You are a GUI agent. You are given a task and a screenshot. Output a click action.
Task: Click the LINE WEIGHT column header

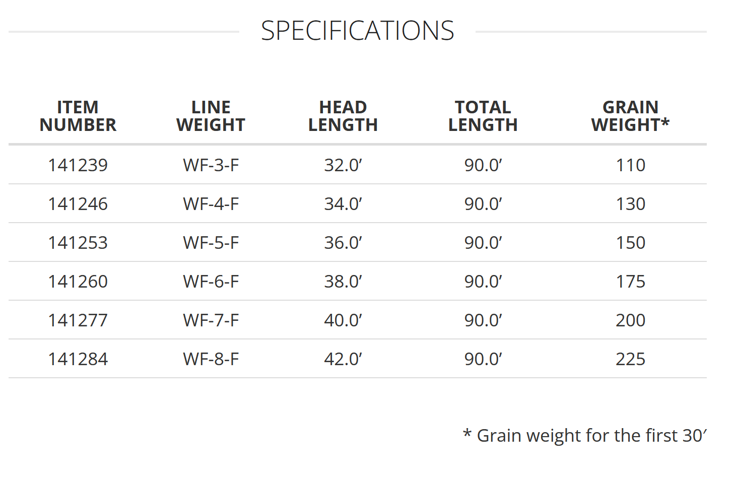[x=211, y=116]
